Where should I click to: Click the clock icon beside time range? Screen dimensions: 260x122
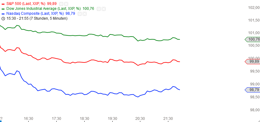coord(3,18)
